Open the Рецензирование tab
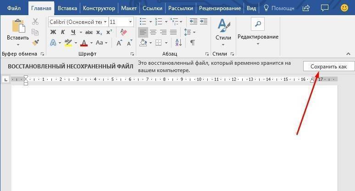Image resolution: width=355 pixels, height=191 pixels. [x=220, y=8]
